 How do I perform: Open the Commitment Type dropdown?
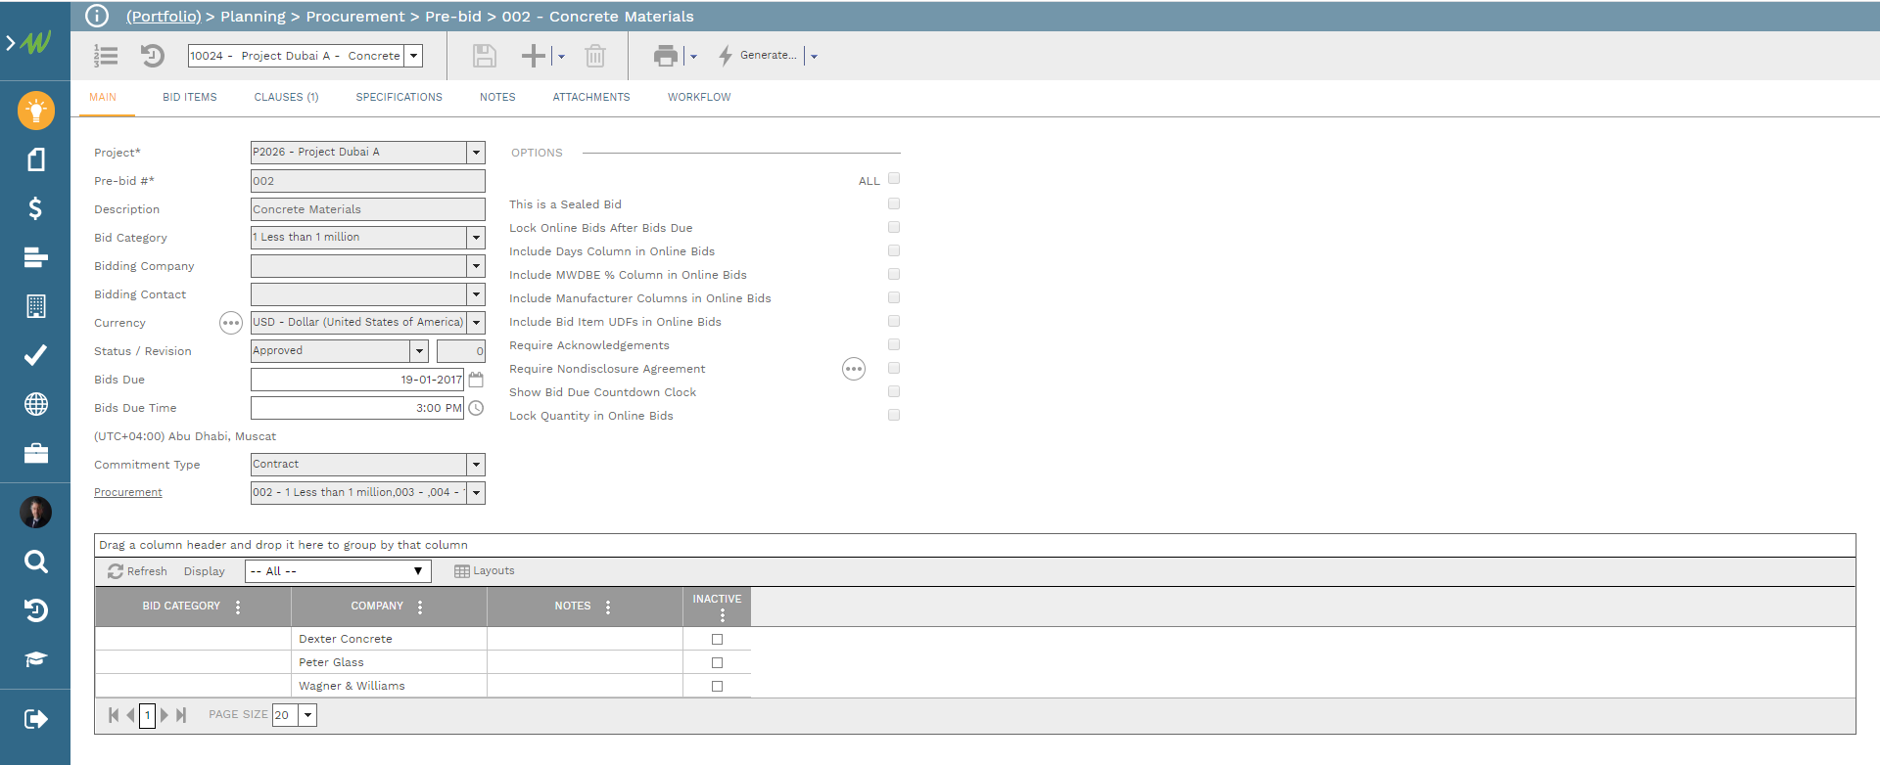click(x=476, y=465)
